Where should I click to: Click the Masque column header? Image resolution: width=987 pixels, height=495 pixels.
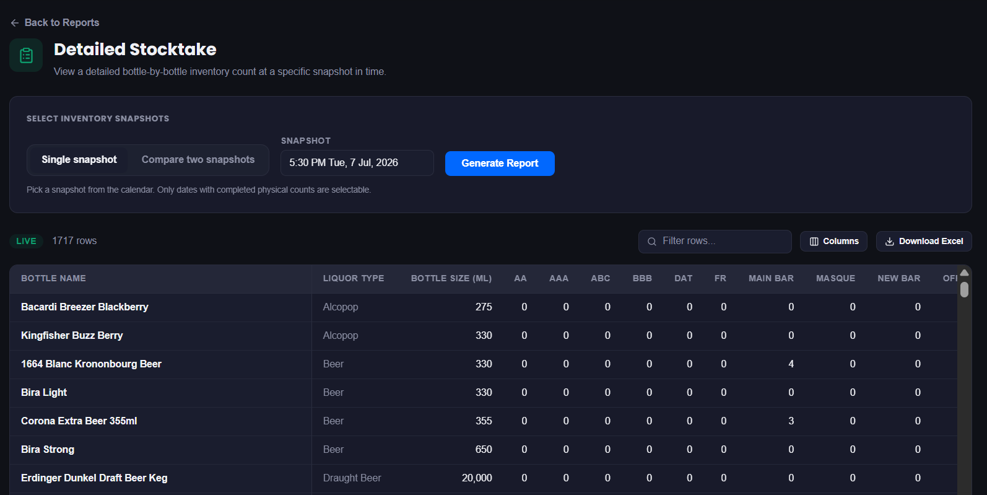pyautogui.click(x=835, y=279)
